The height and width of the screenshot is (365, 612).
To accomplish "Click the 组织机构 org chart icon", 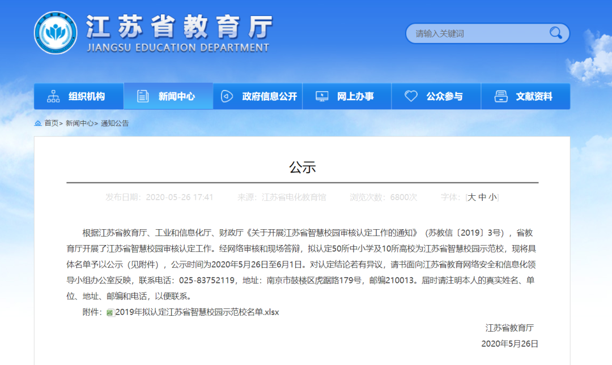I will point(53,96).
